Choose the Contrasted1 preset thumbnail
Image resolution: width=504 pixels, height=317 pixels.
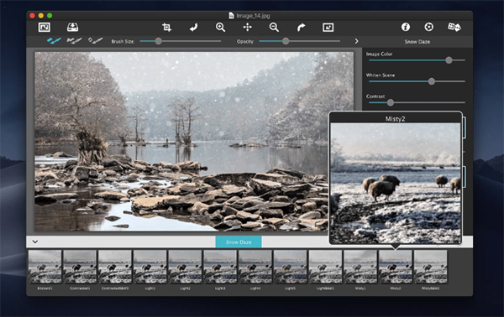click(80, 267)
